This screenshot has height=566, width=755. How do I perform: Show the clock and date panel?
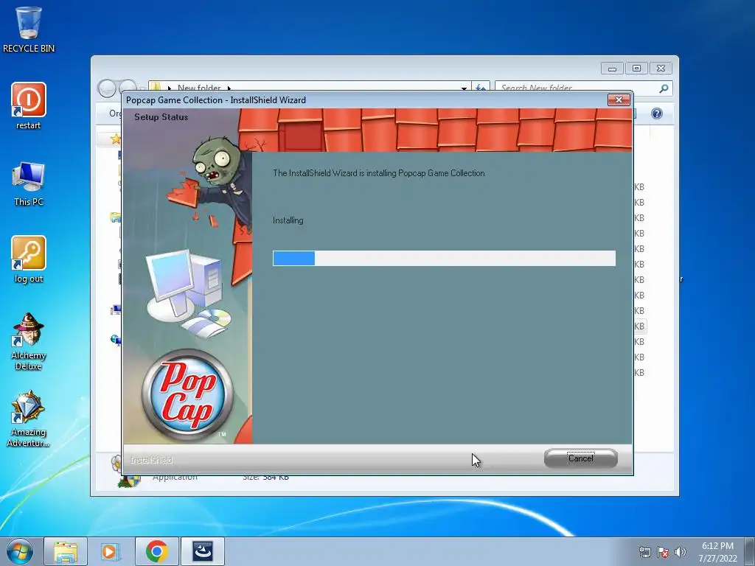(x=717, y=552)
